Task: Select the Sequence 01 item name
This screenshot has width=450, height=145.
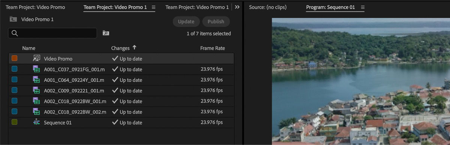Action: click(58, 123)
